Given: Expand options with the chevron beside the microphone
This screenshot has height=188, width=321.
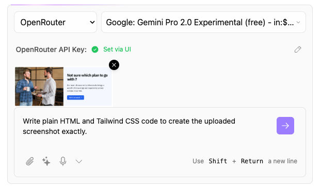Looking at the screenshot, I should tap(79, 161).
